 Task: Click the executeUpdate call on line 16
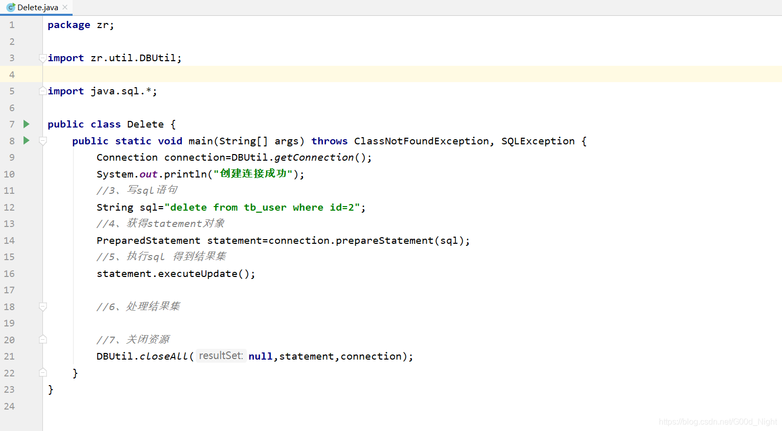coord(198,273)
